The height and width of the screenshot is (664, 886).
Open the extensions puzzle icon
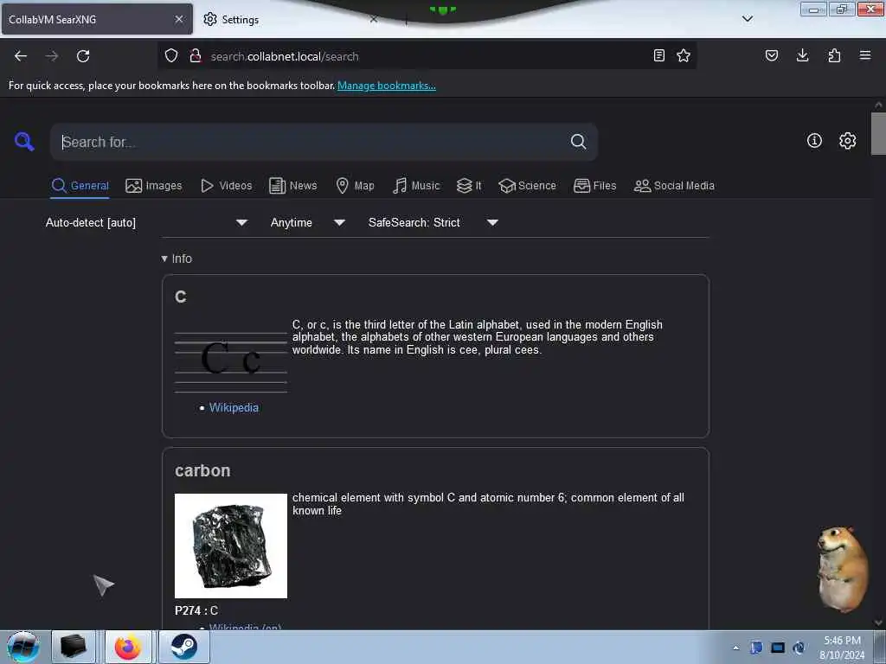[x=834, y=55]
